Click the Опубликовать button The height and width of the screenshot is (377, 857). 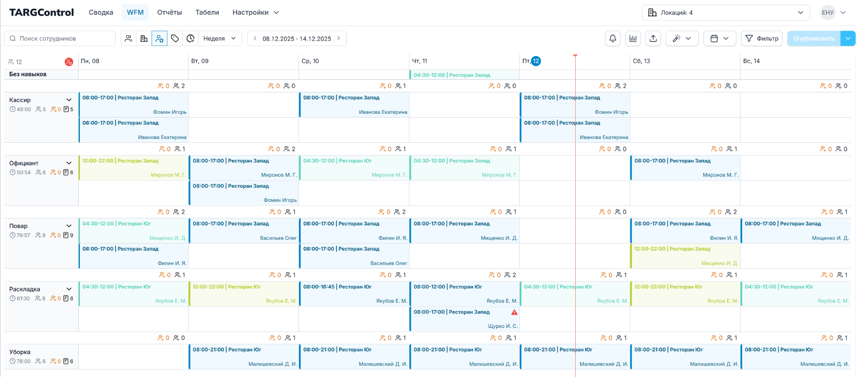click(x=813, y=39)
